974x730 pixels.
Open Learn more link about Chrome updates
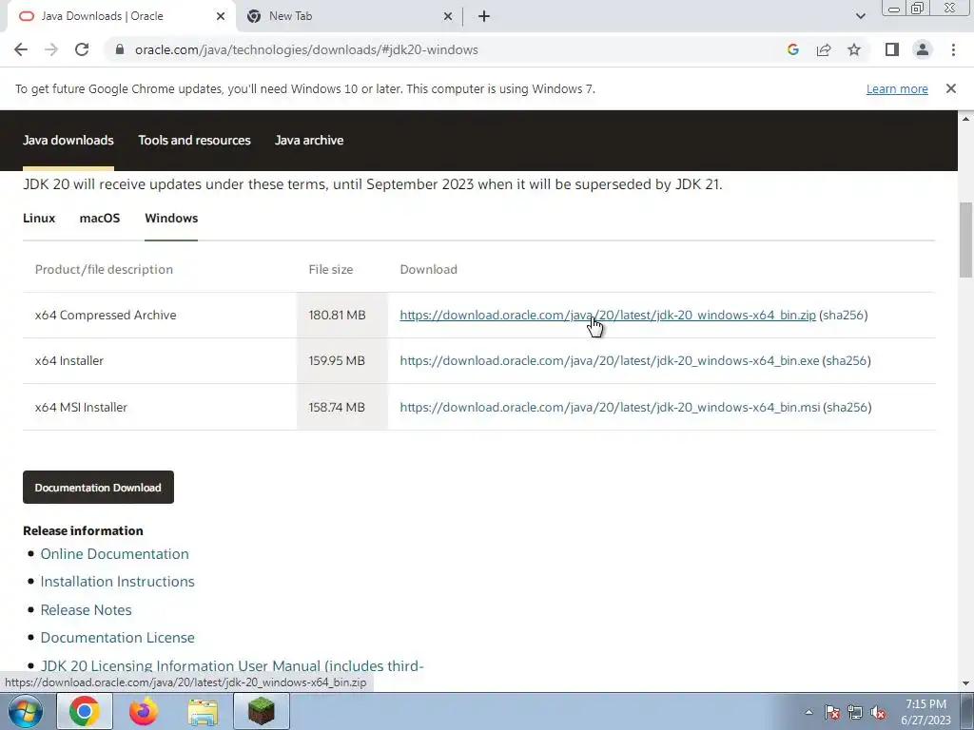pos(897,88)
